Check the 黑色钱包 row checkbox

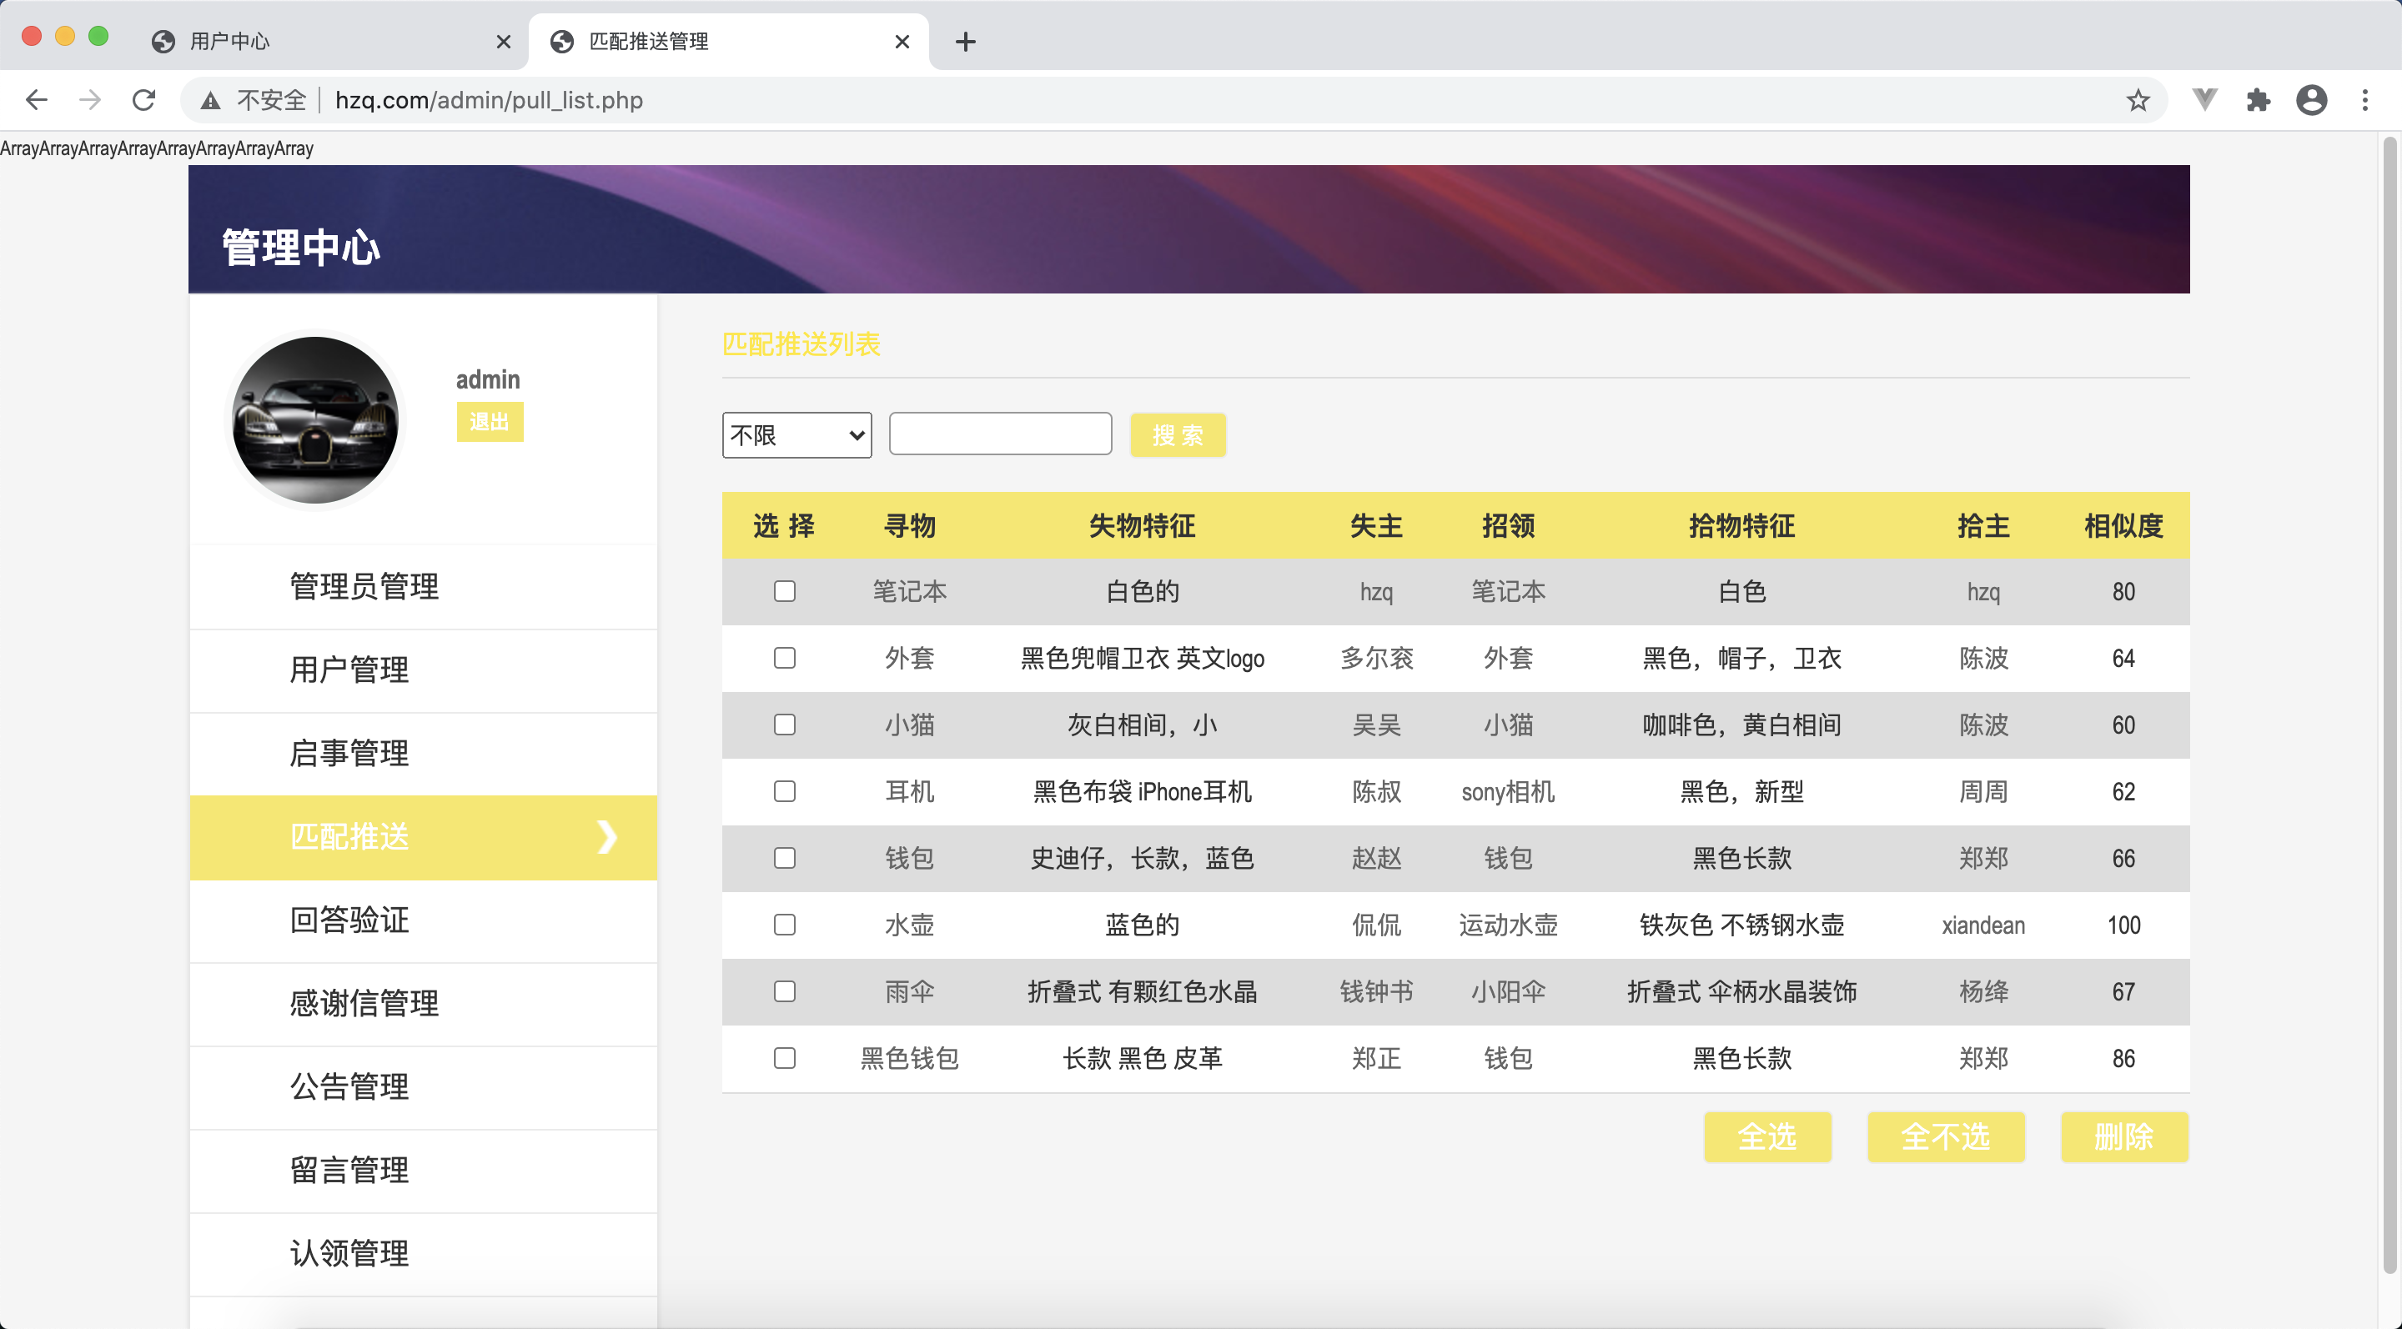coord(784,1058)
